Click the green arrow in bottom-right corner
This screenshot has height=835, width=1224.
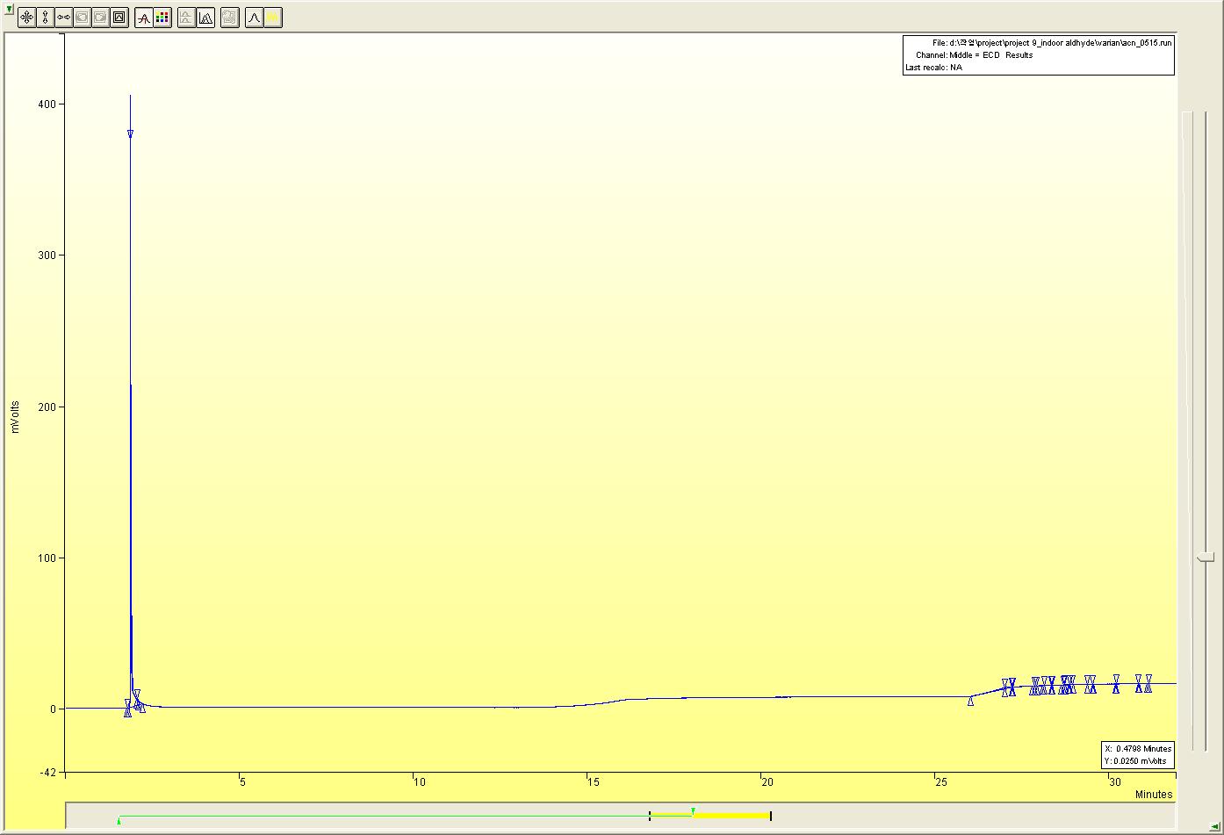click(1213, 825)
